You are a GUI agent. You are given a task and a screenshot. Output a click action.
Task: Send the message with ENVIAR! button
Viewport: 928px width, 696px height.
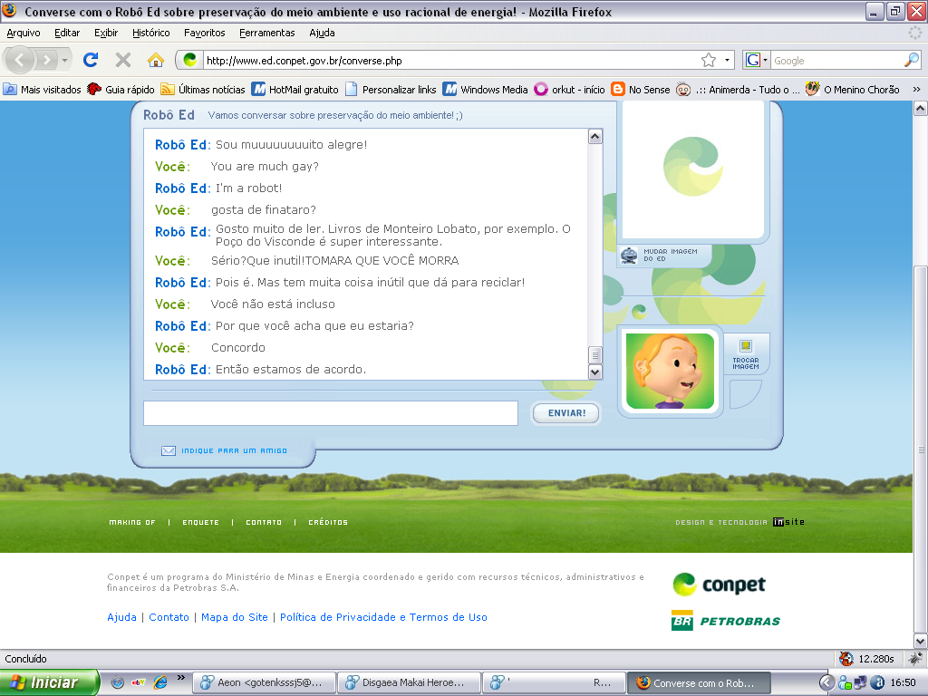pos(566,413)
